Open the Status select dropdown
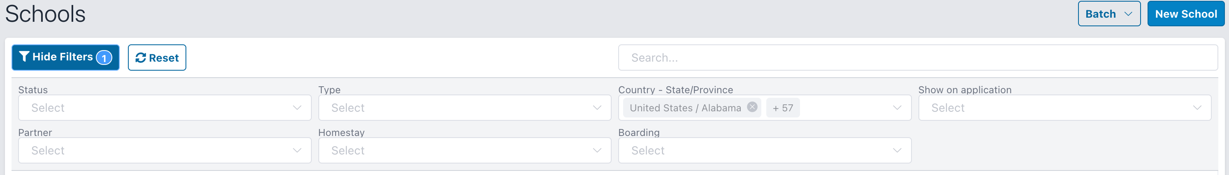The height and width of the screenshot is (175, 1229). pyautogui.click(x=165, y=108)
